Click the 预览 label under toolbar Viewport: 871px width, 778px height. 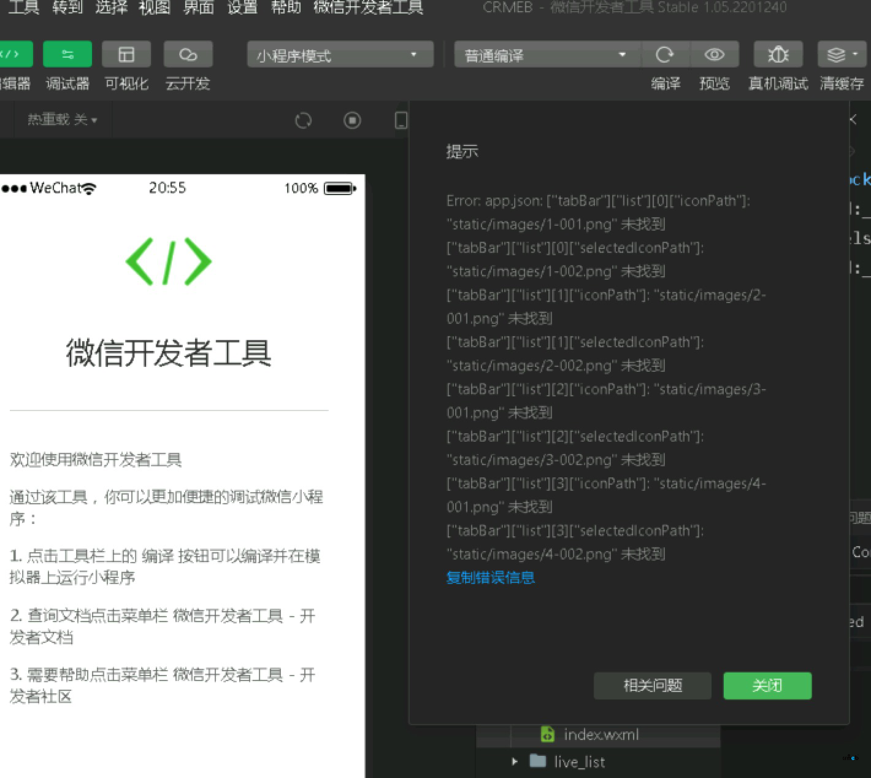715,83
